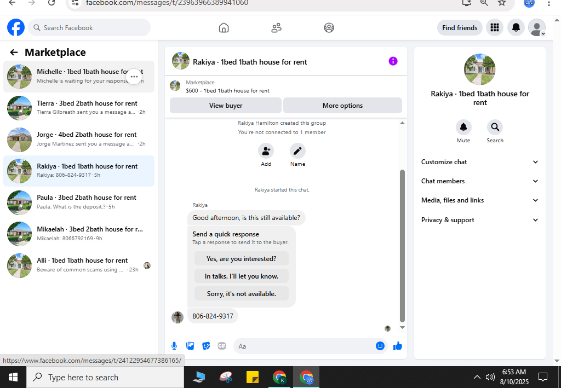Screen dimensions: 561x388
Task: Search in conversation via magnifier icon
Action: coord(495,127)
